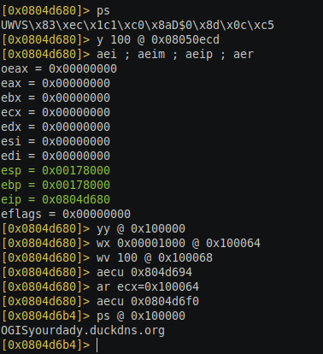Click the first 'ps' command at top
The width and height of the screenshot is (323, 354).
tap(103, 11)
